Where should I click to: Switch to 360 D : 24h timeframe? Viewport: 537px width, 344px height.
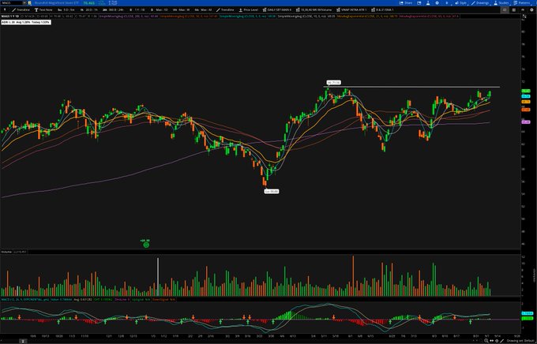click(113, 10)
